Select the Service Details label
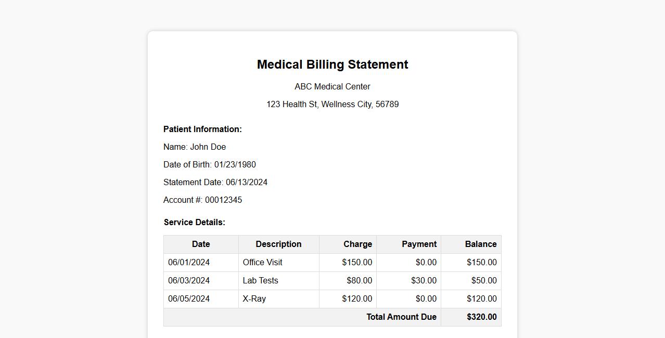 [195, 222]
